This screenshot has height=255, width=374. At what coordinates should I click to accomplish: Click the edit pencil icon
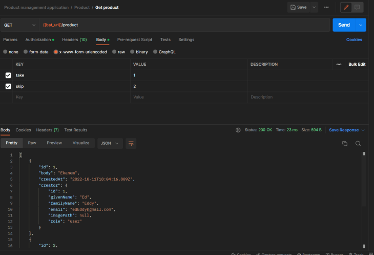345,7
